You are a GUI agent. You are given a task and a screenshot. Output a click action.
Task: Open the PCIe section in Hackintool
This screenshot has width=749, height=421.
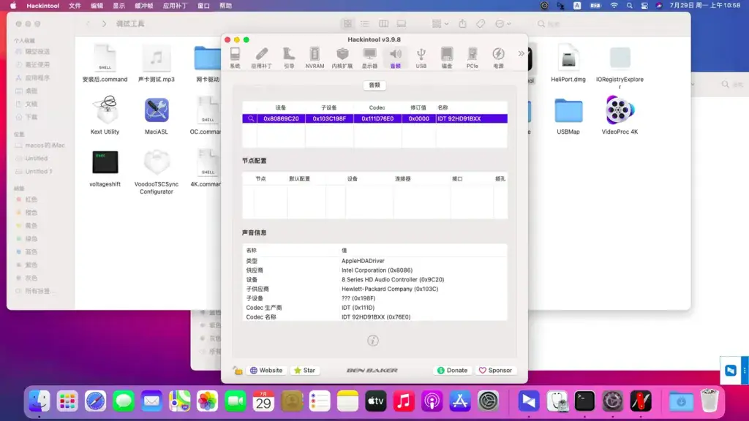pos(472,58)
